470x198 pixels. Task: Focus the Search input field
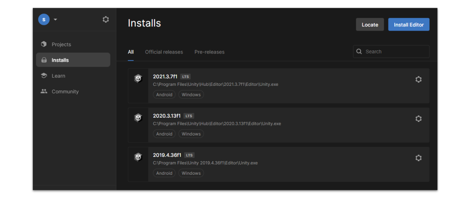[x=391, y=52]
